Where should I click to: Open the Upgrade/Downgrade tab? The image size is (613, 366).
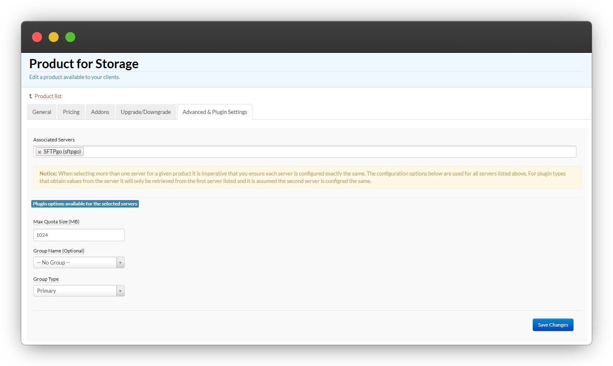coord(146,112)
